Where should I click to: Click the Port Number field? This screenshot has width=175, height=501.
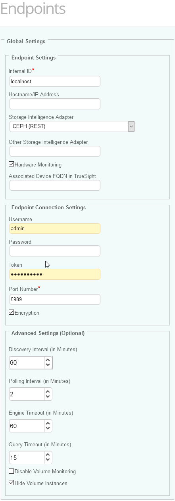coord(55,299)
